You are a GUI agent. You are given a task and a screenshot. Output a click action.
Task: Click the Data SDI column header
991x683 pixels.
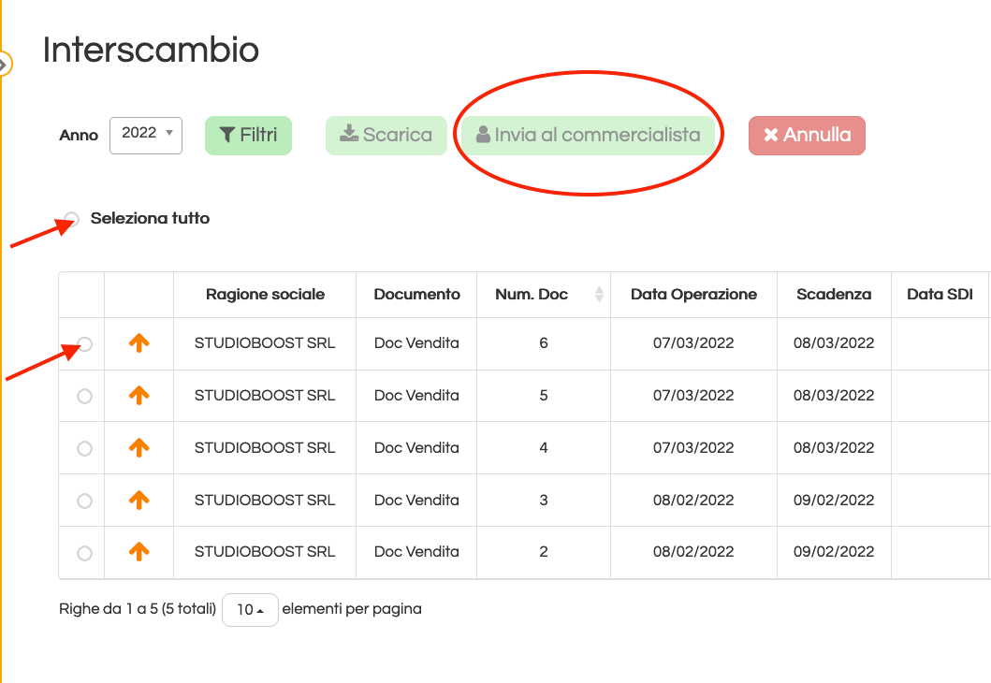click(x=940, y=295)
